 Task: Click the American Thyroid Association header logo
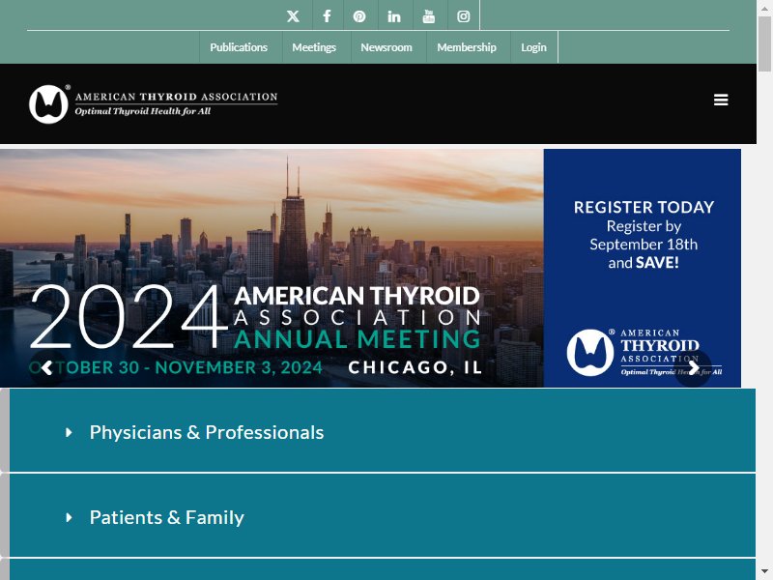click(x=154, y=103)
